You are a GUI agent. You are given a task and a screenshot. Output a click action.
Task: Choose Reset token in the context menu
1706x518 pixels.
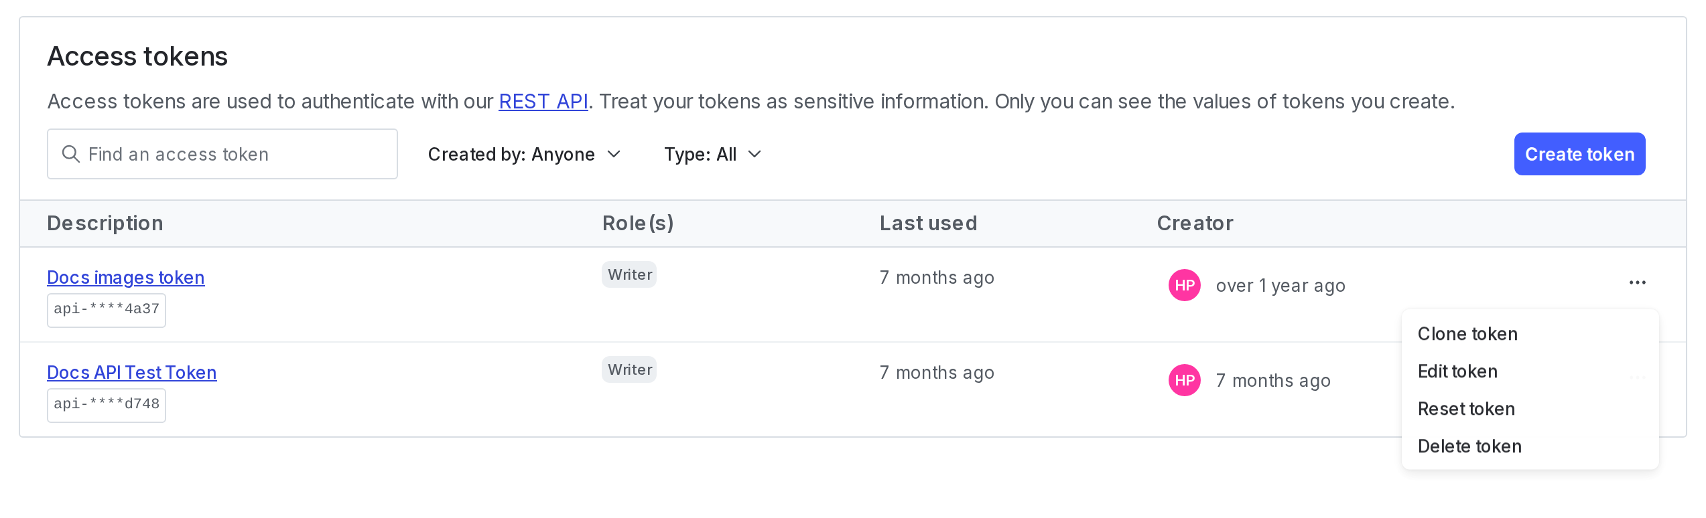point(1467,408)
